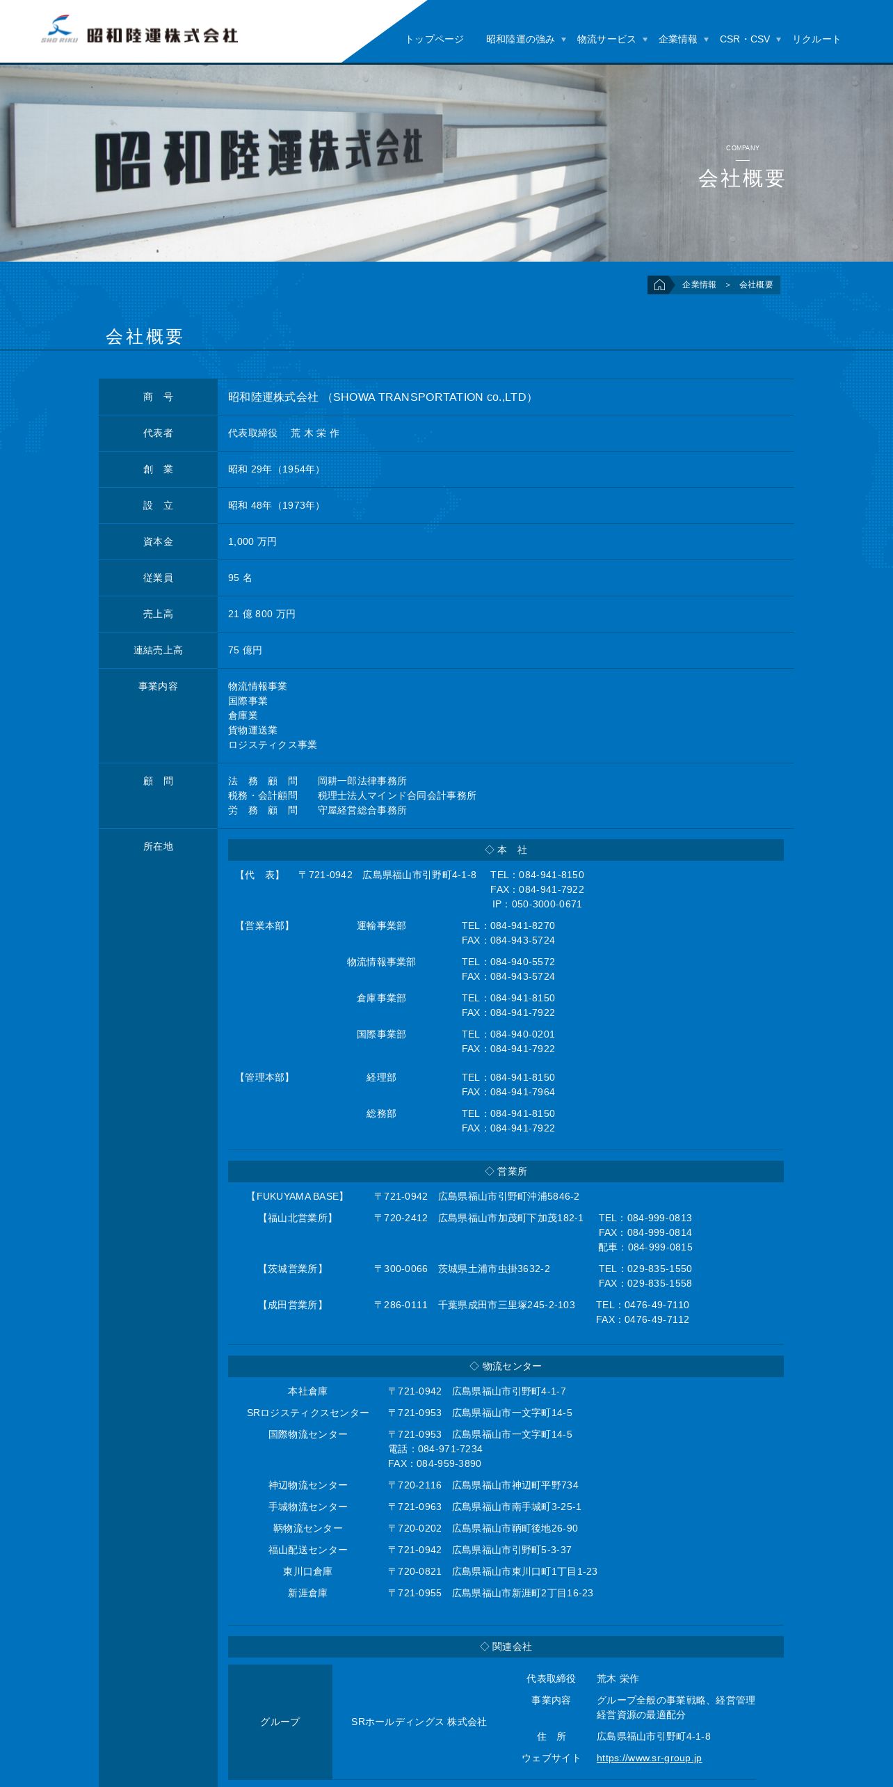Click the SRロジスティクスセンター name
This screenshot has height=1787, width=893.
coord(308,1413)
